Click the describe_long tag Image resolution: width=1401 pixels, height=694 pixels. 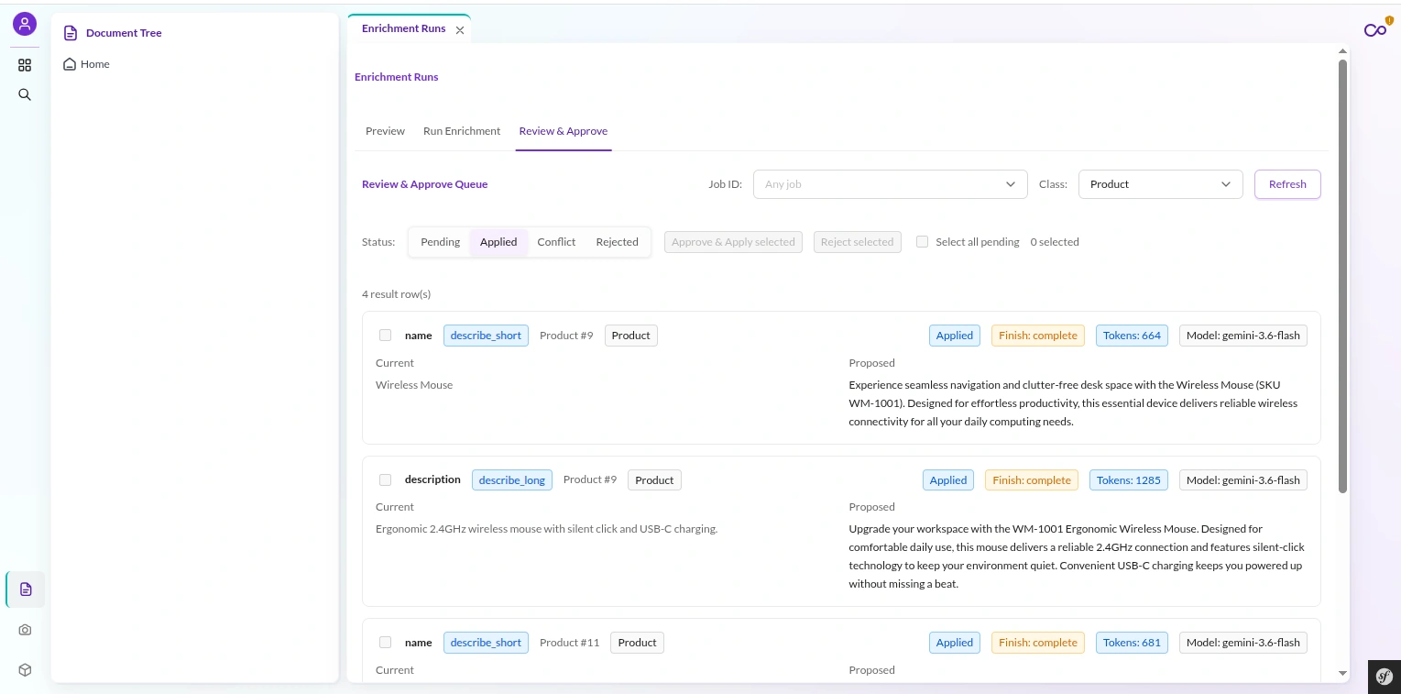(x=512, y=479)
